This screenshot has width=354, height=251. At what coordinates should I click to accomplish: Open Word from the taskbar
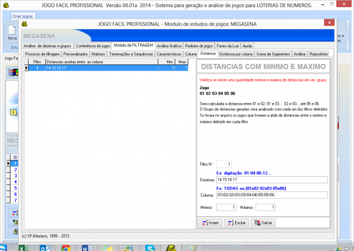click(86, 247)
